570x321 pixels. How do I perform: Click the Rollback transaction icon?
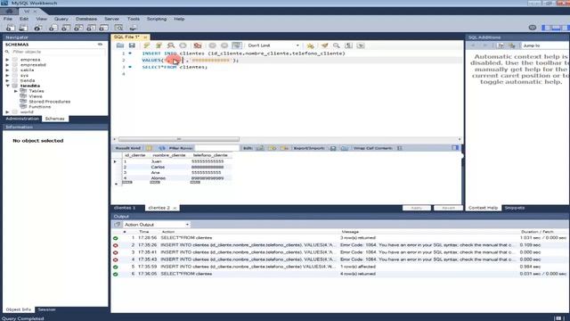click(224, 45)
